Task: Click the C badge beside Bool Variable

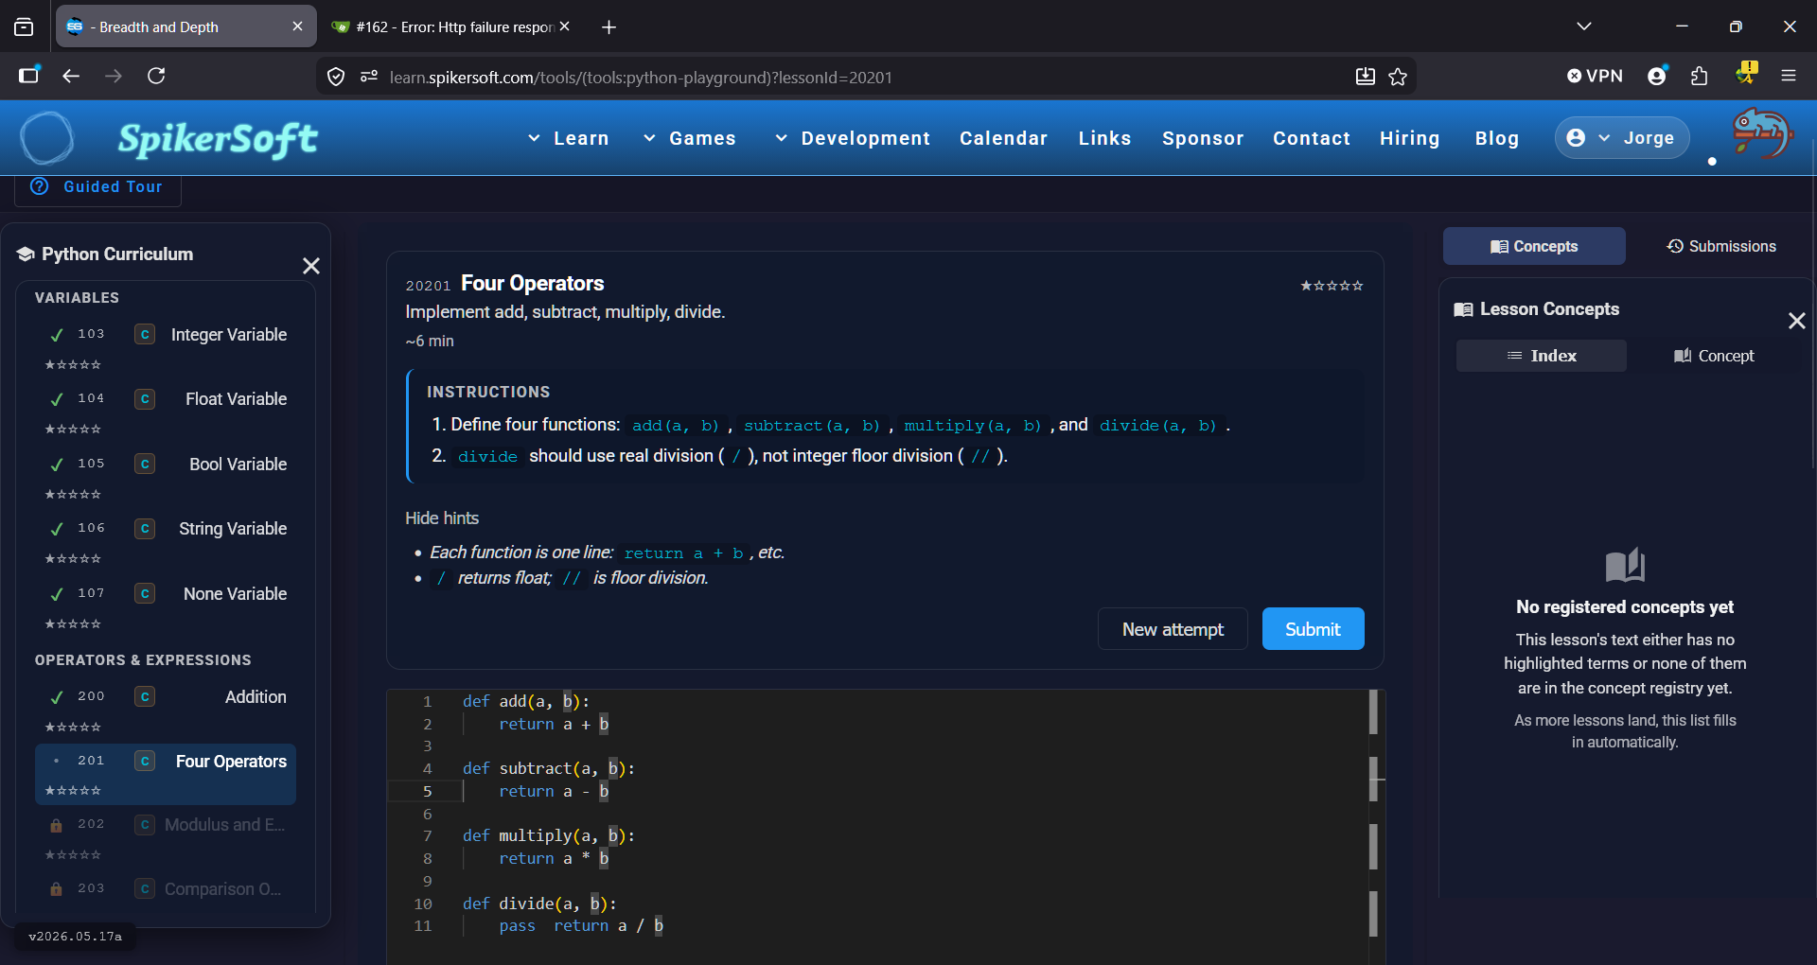Action: pos(145,464)
